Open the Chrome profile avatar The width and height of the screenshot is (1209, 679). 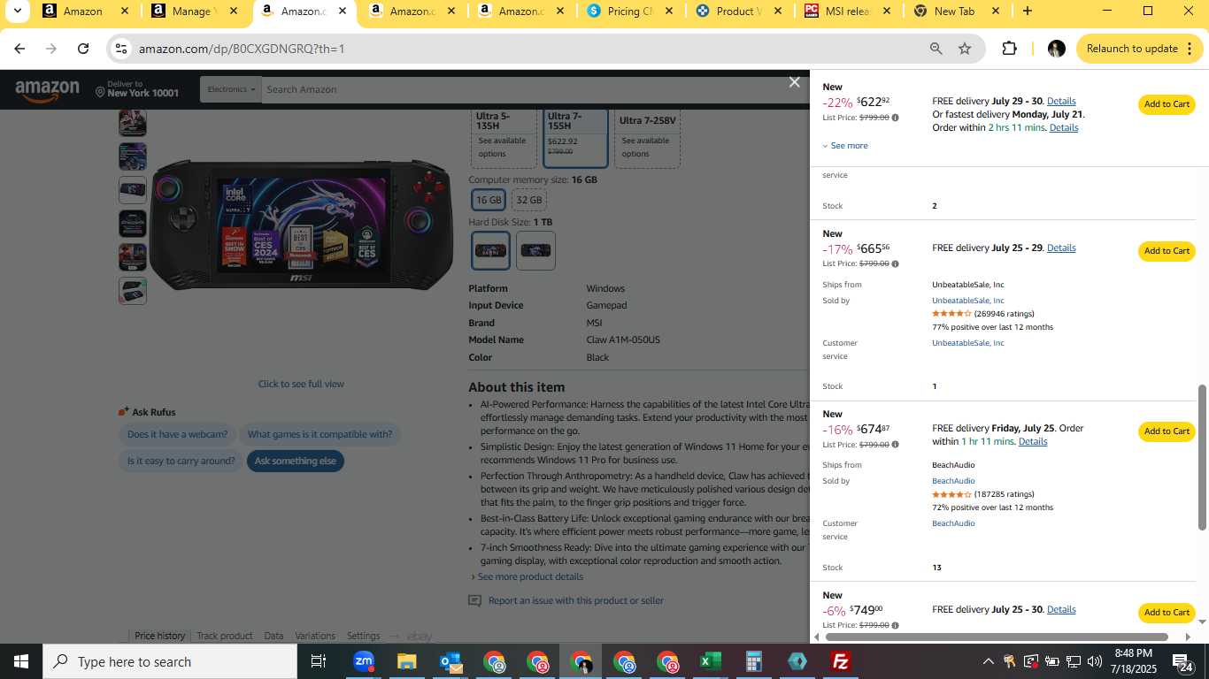coord(1056,49)
